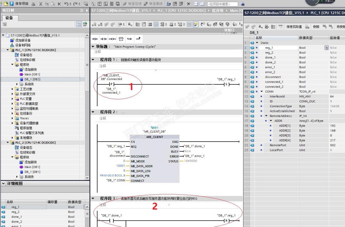The image size is (345, 227).
Task: Click copy-snapshot icon right of 快照
Action: point(324,26)
